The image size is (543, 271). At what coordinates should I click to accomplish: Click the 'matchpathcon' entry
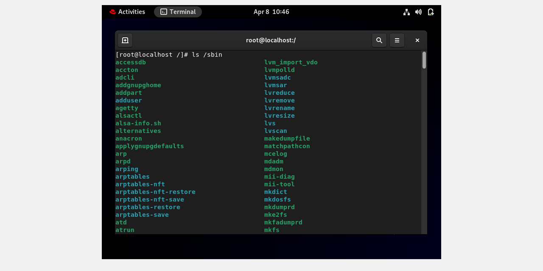(287, 146)
